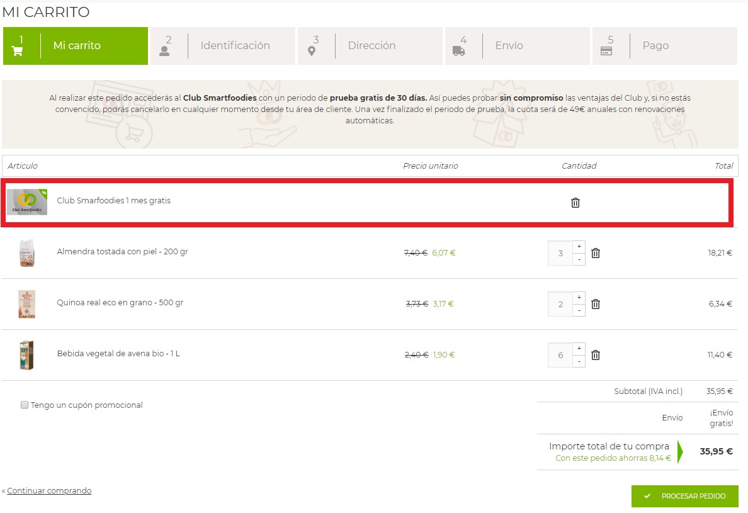The height and width of the screenshot is (513, 748).
Task: Click the ¡Envío gratis! shipping value
Action: [x=722, y=418]
